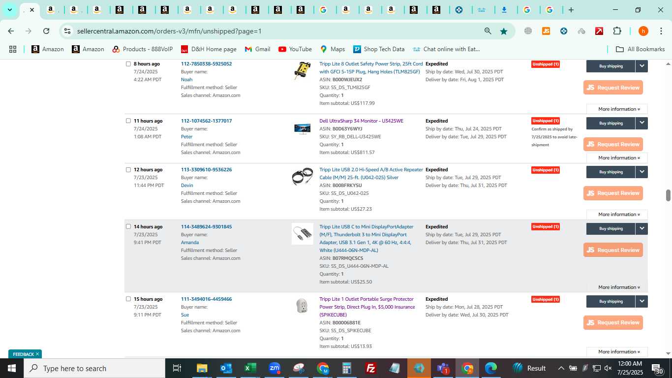Open buyer name link Sue
Image resolution: width=672 pixels, height=378 pixels.
point(185,315)
